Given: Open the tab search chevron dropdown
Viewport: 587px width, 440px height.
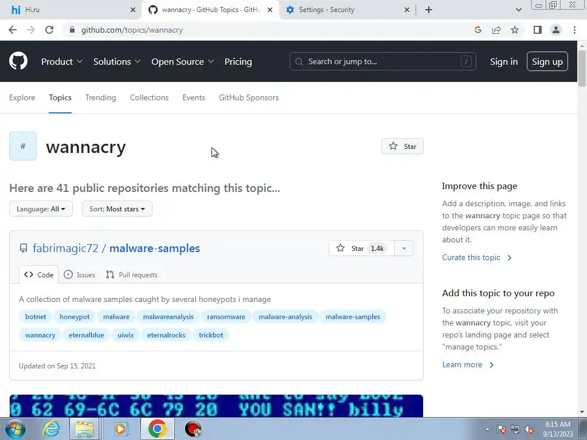Looking at the screenshot, I should pos(518,10).
